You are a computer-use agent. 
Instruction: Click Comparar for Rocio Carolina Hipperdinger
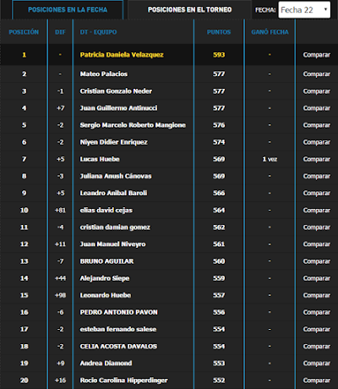pos(317,381)
